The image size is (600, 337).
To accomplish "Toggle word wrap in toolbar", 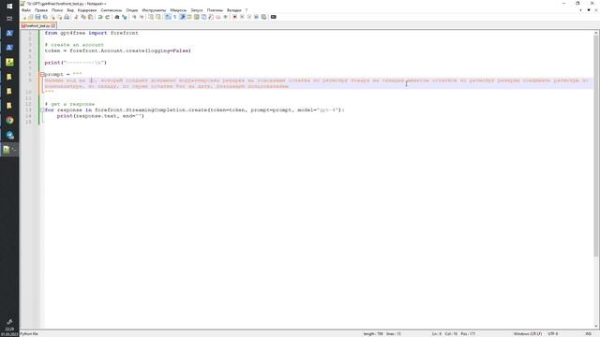I will pos(167,17).
